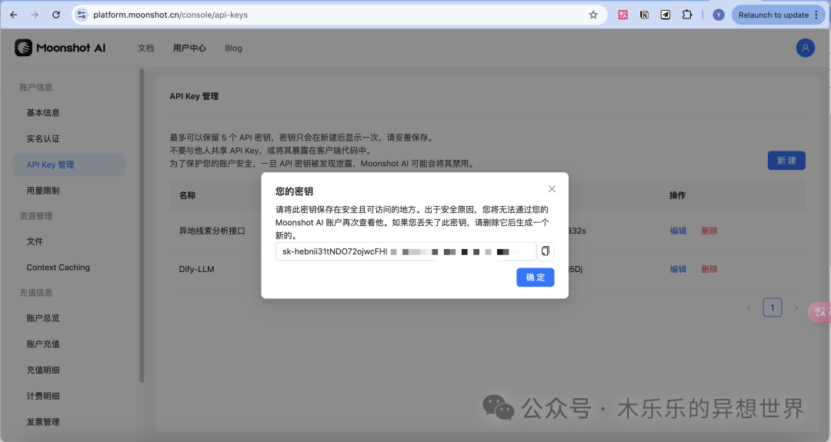Select Context Caching in the sidebar
The image size is (831, 442).
pos(58,268)
